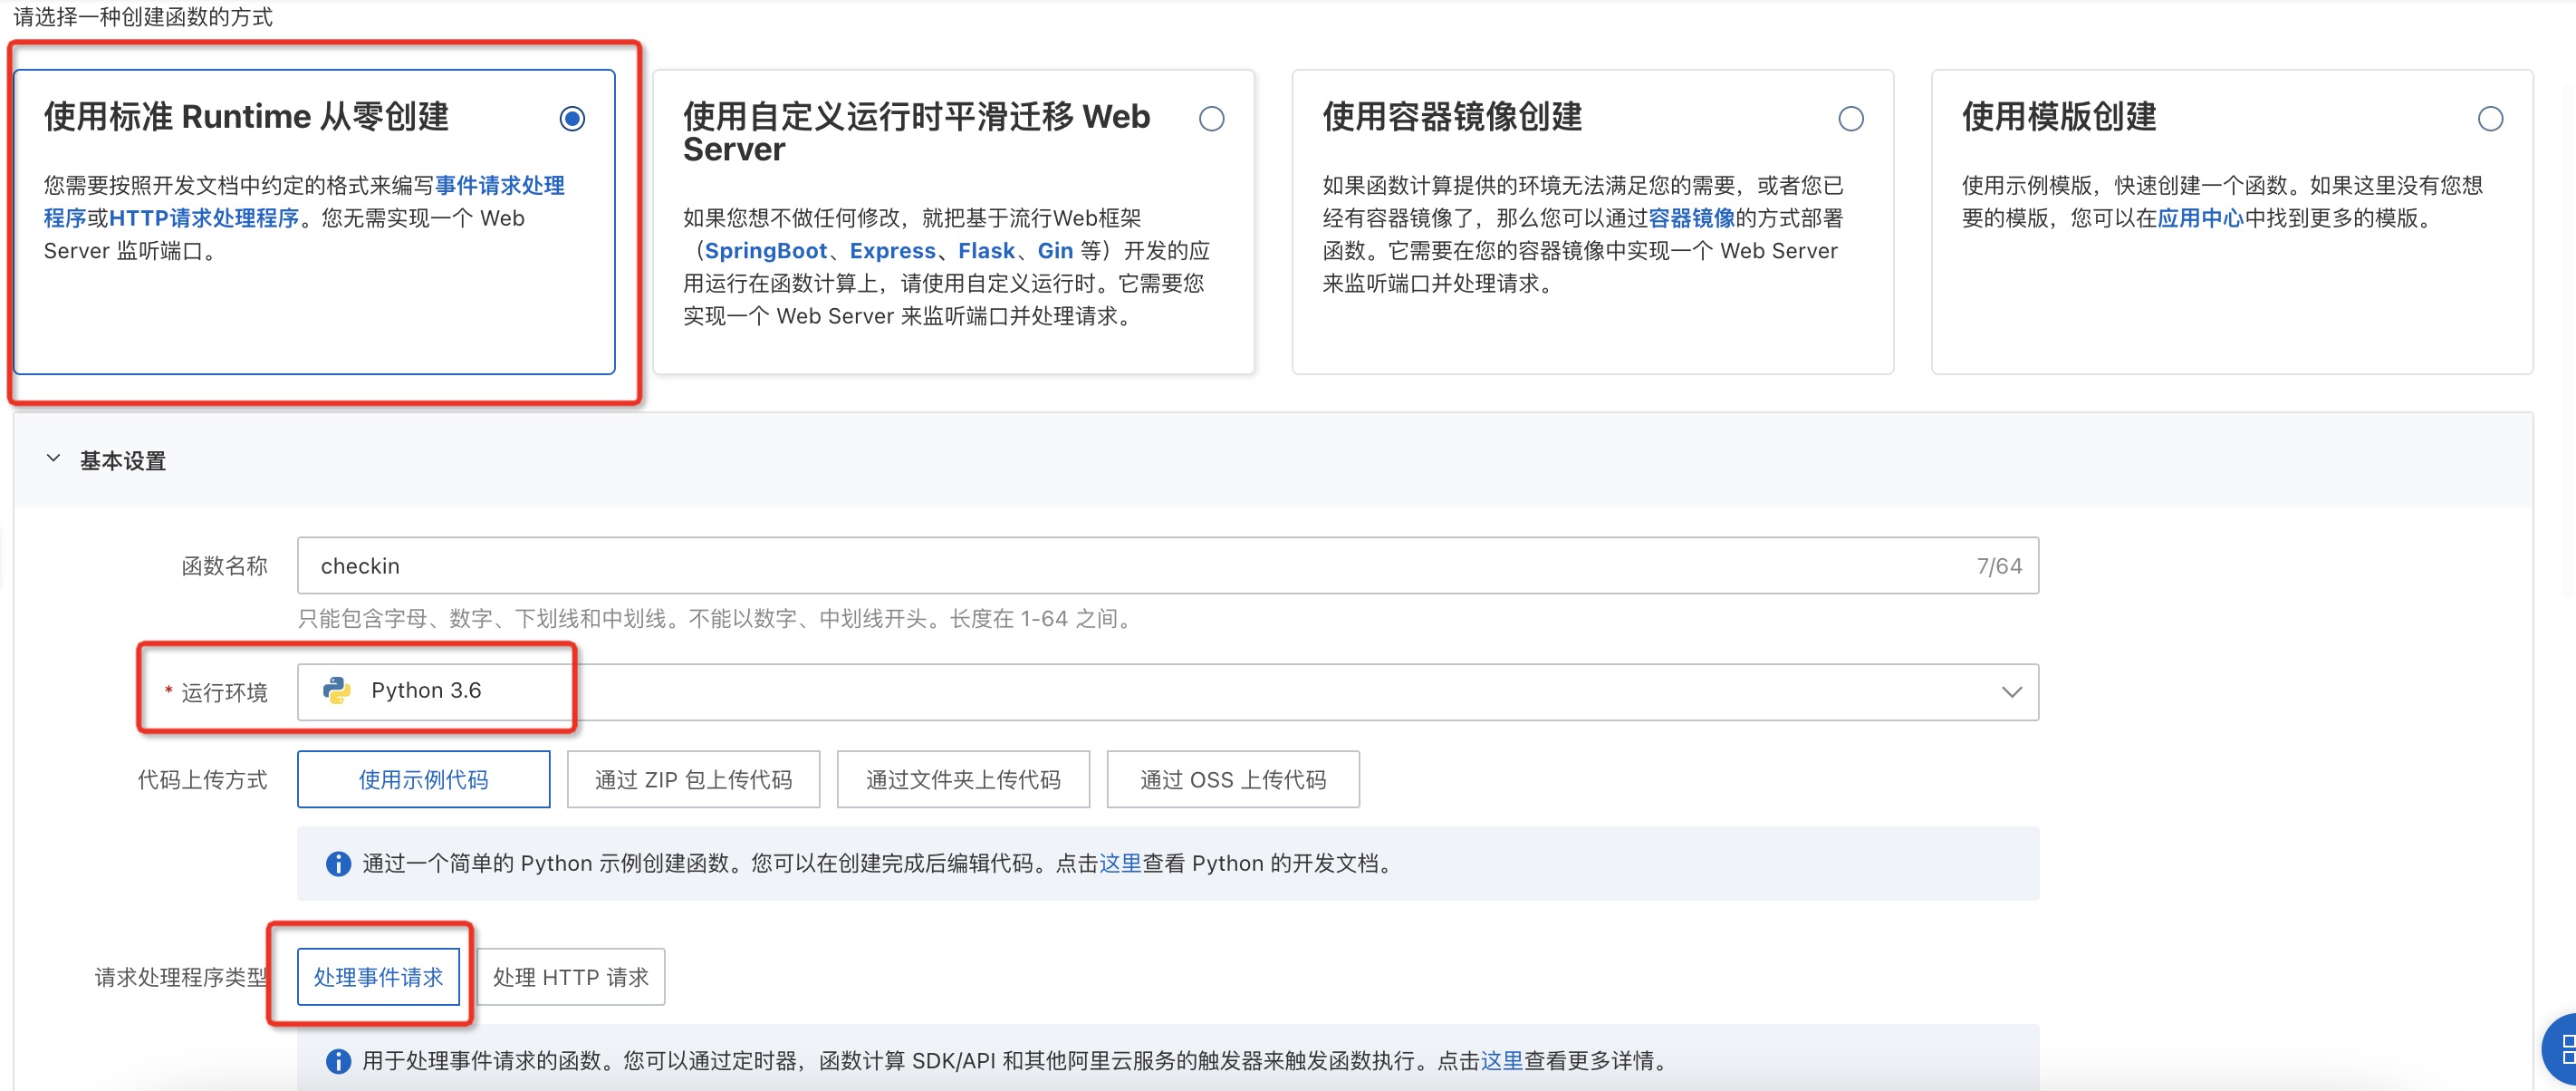The height and width of the screenshot is (1091, 2576).
Task: Open the 应用中心 link
Action: (2200, 218)
